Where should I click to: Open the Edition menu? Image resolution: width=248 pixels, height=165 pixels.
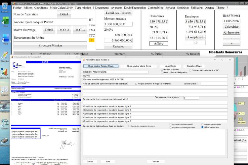coord(28,8)
